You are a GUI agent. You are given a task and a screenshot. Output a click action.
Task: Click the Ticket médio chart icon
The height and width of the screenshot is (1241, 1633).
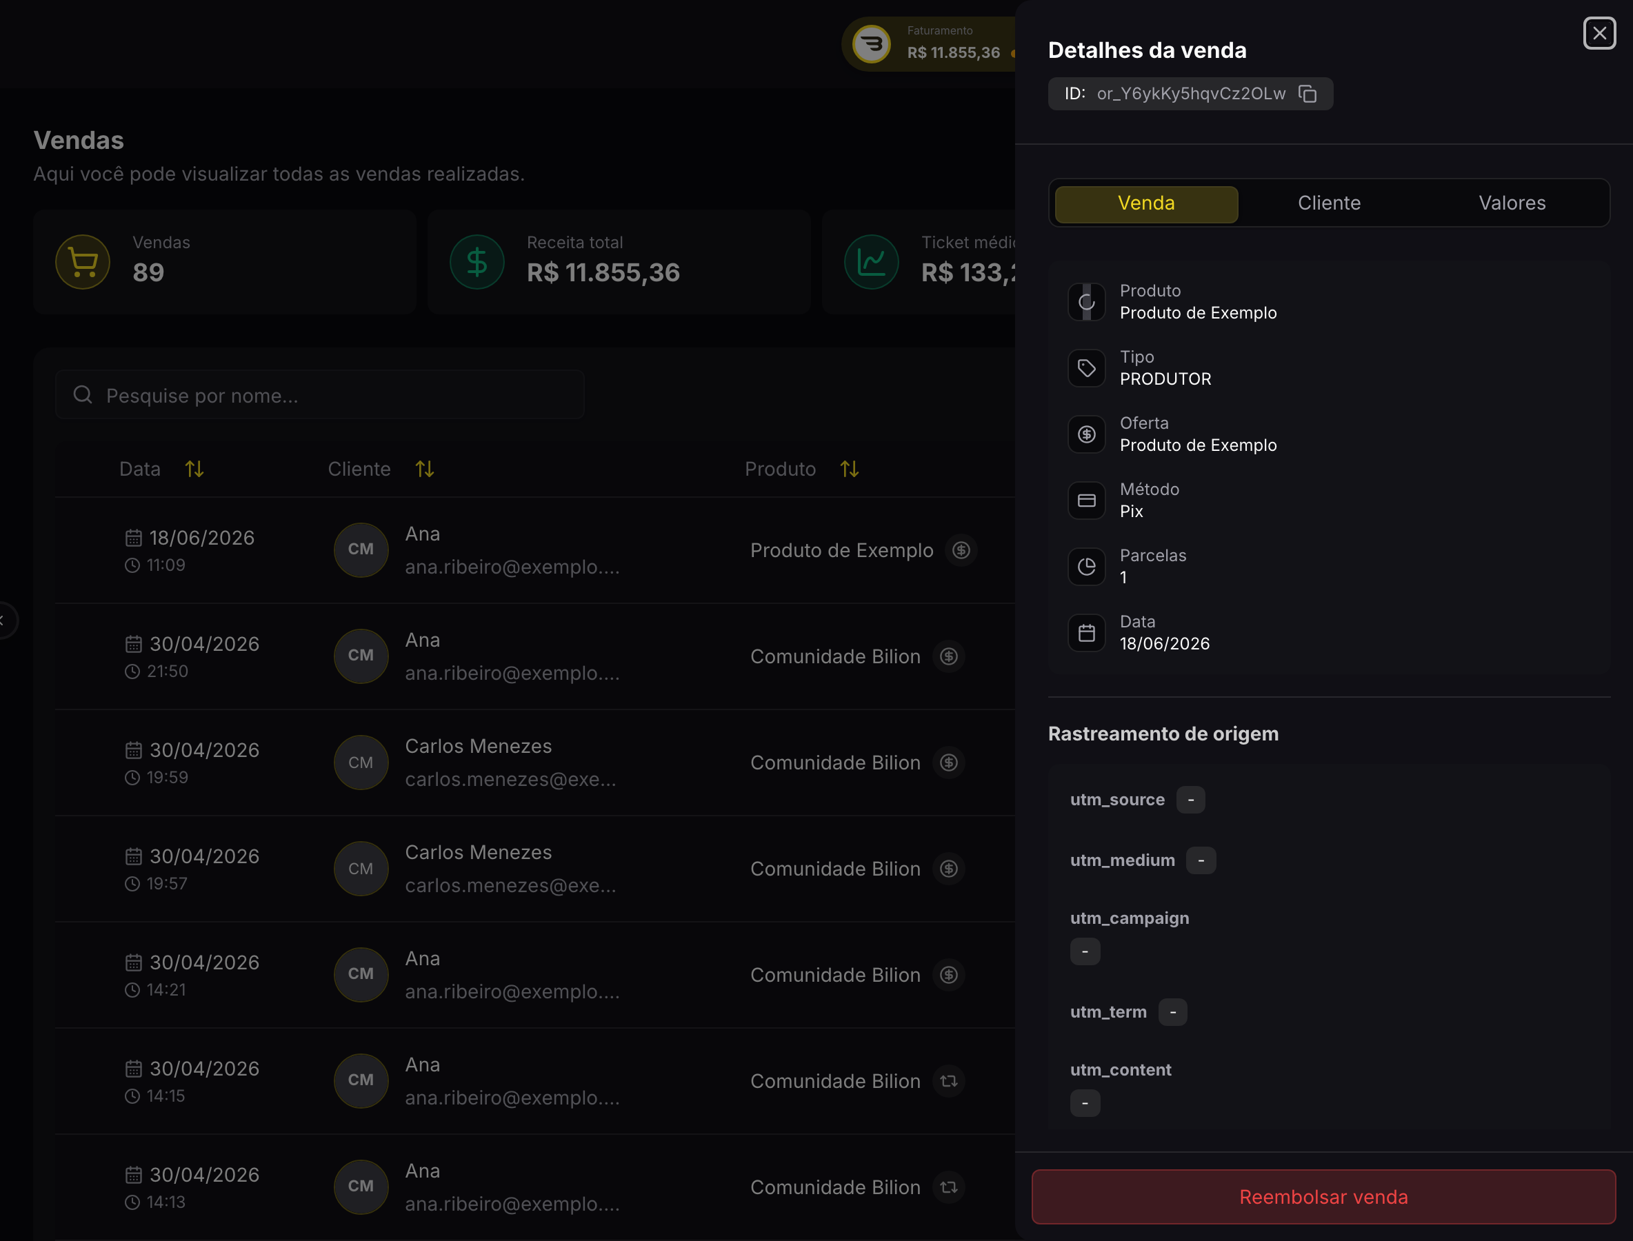(x=872, y=262)
